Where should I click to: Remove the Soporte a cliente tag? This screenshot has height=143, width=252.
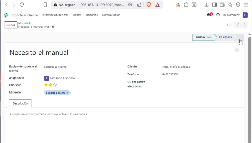point(67,93)
